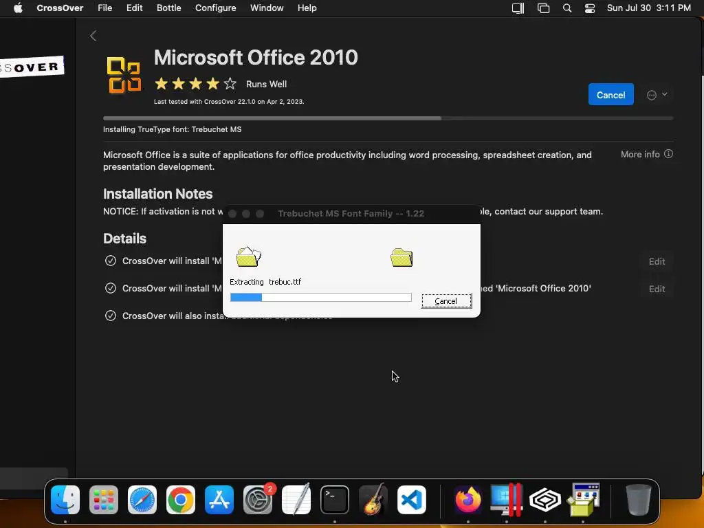Open the Wine installer package Dock icon
Screen dimensions: 704x528
[584, 499]
